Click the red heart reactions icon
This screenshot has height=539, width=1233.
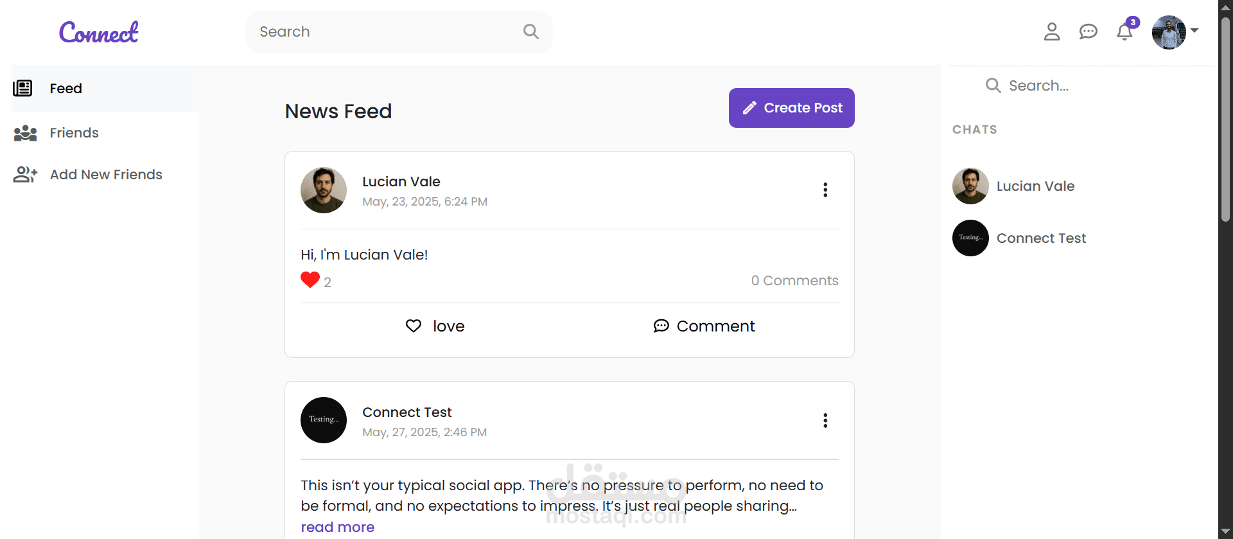310,280
